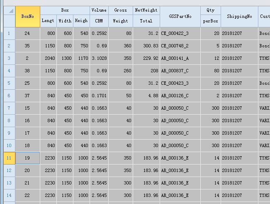Click gross weight 360 cell
The image size is (270, 204).
click(x=121, y=46)
